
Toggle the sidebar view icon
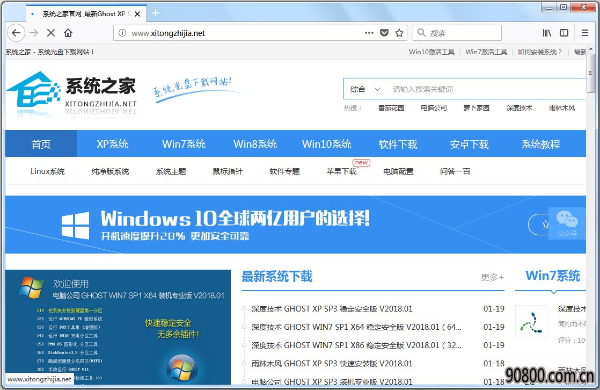(564, 33)
